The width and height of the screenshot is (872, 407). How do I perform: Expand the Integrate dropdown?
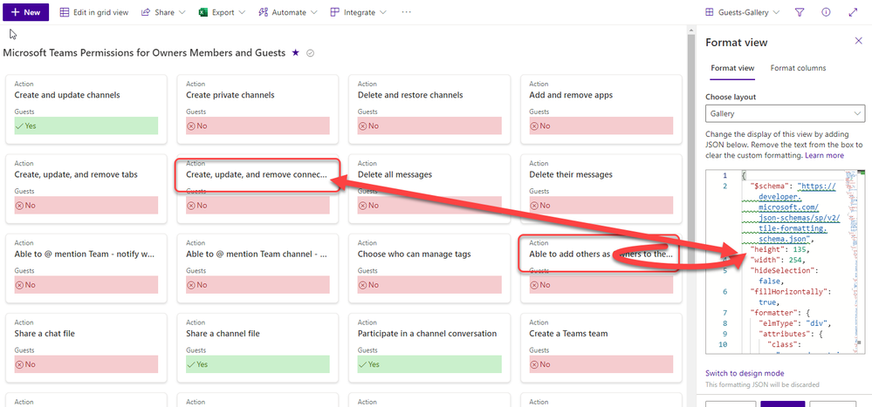(x=358, y=12)
